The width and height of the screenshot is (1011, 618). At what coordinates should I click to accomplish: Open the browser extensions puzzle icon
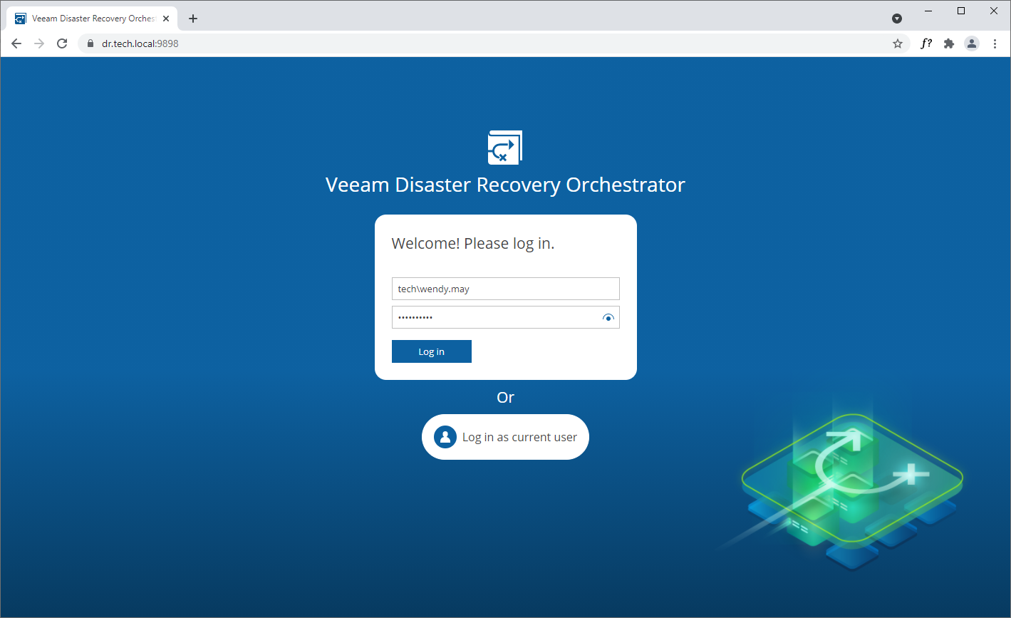948,43
